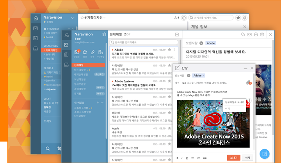
Task: Open the 임시보관함 folder
Action: point(80,84)
